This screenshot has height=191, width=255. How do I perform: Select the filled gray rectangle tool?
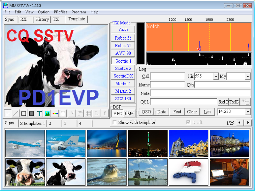point(32,113)
